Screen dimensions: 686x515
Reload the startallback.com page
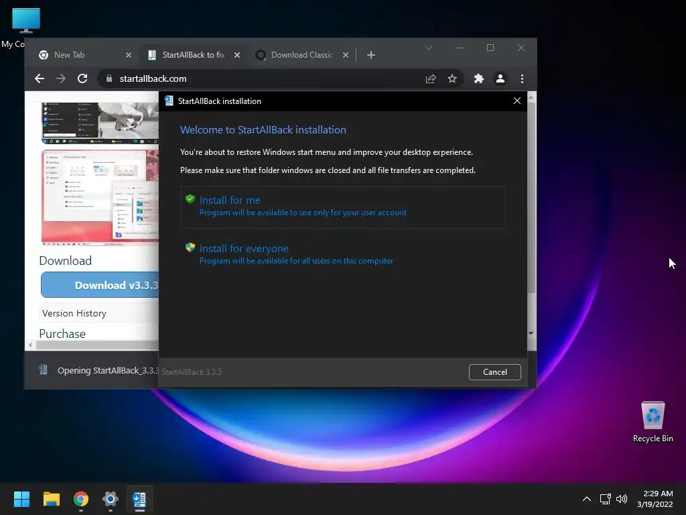[x=82, y=78]
